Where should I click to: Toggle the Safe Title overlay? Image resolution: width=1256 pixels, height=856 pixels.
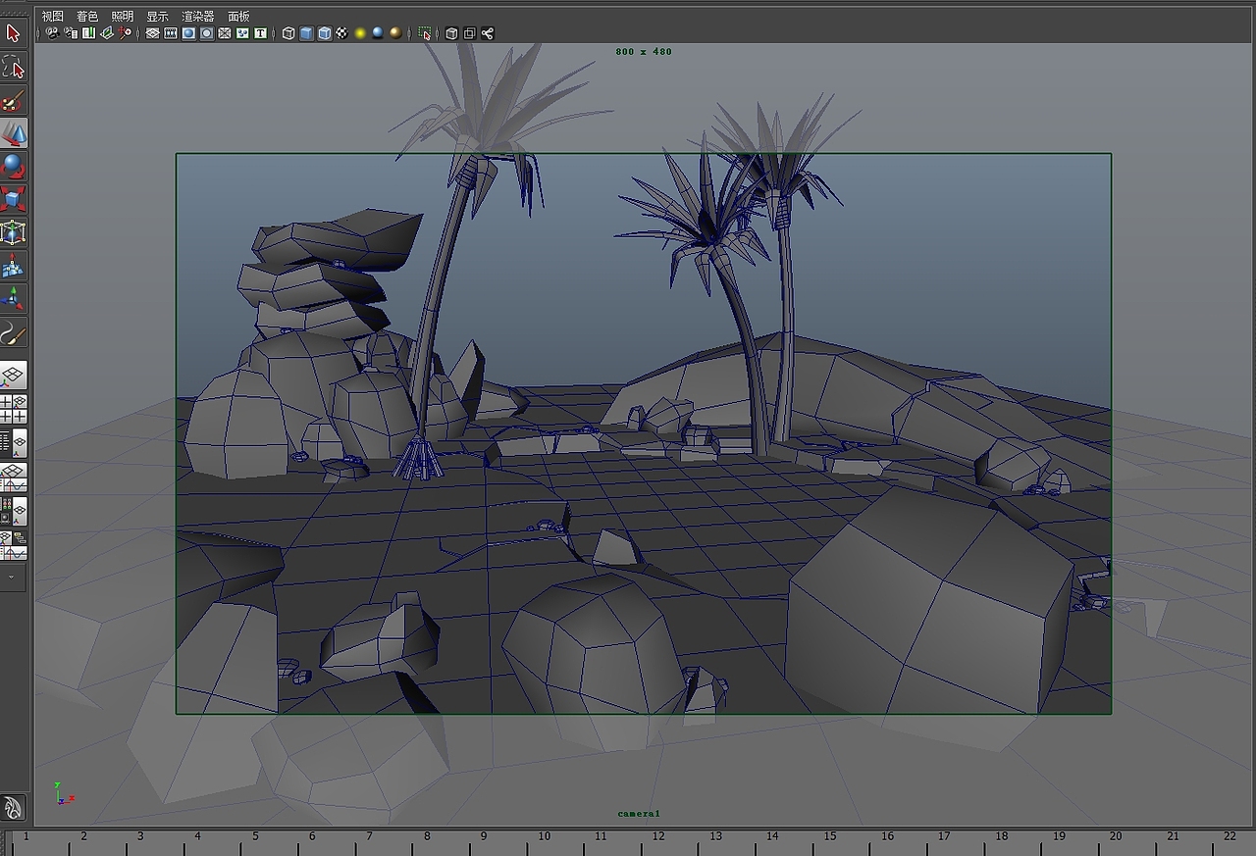[x=260, y=33]
